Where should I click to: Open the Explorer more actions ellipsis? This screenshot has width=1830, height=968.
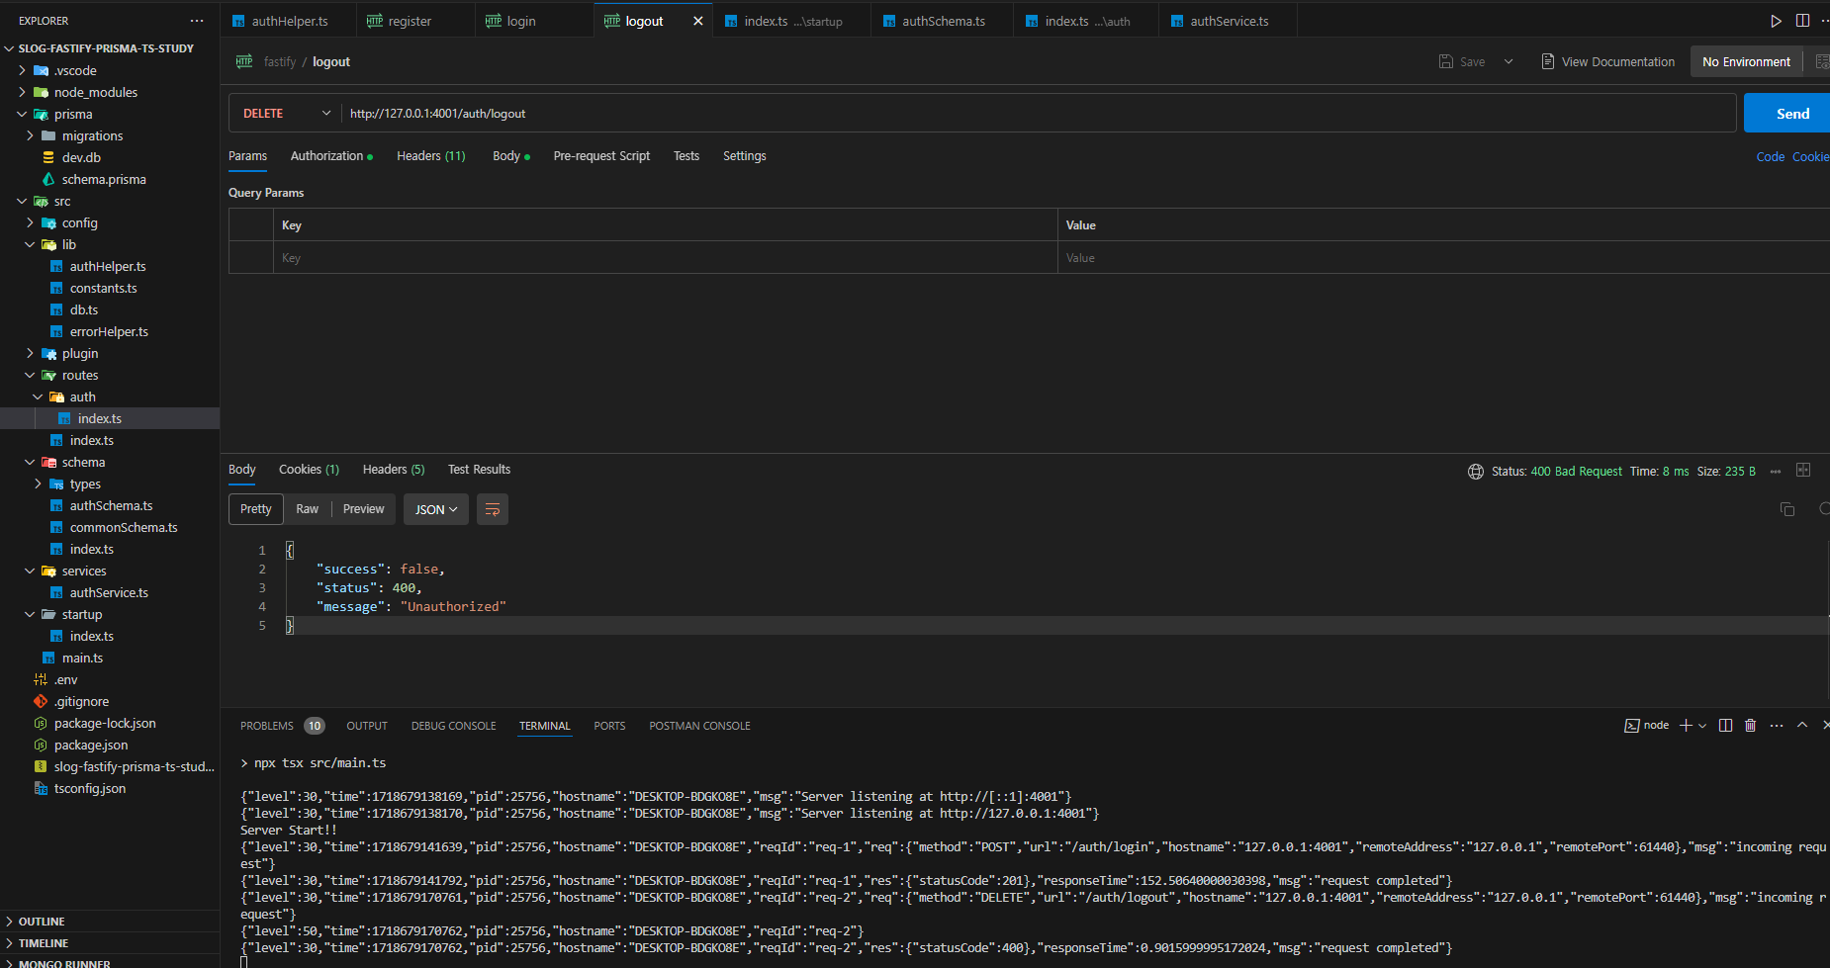coord(197,21)
